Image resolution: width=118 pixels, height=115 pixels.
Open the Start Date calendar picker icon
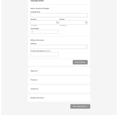pos(57,23)
